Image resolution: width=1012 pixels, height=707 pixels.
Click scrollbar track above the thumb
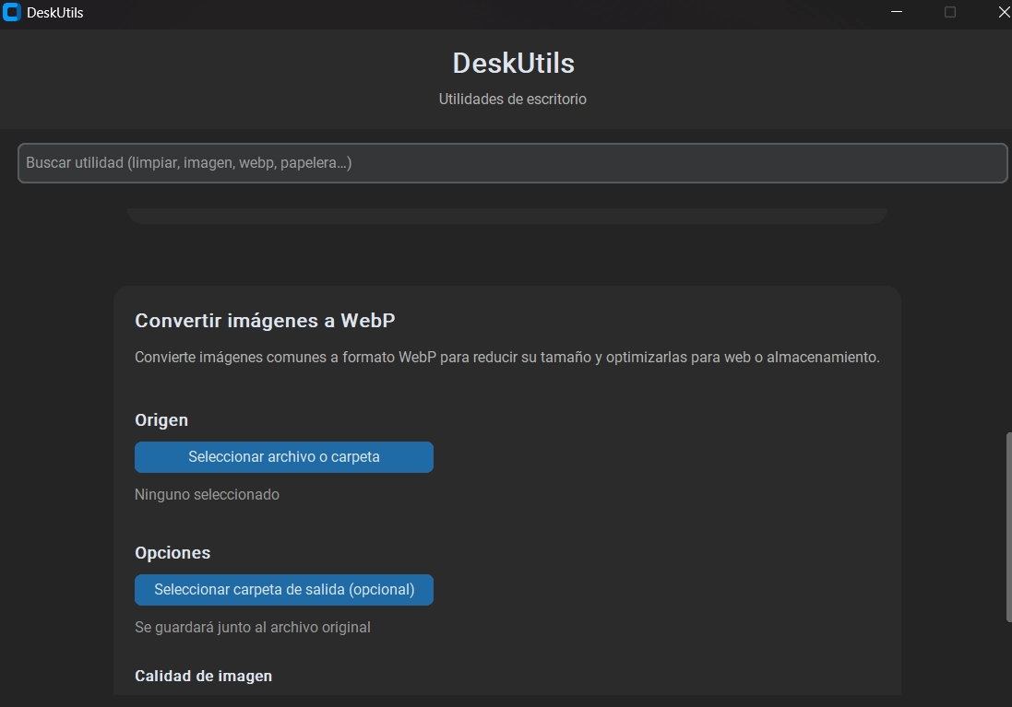coord(1006,313)
